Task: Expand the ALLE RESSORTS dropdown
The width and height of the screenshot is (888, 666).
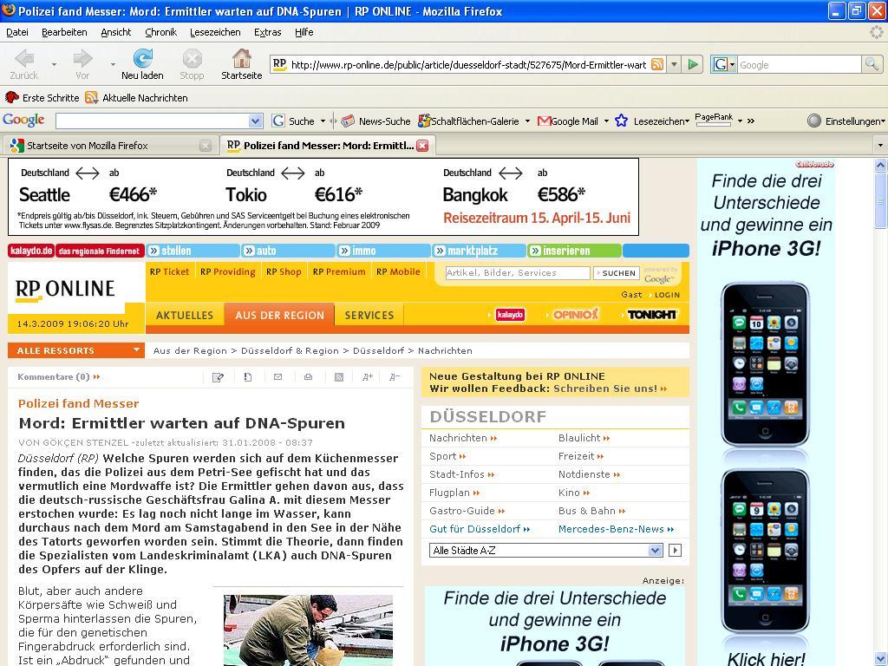Action: [136, 350]
